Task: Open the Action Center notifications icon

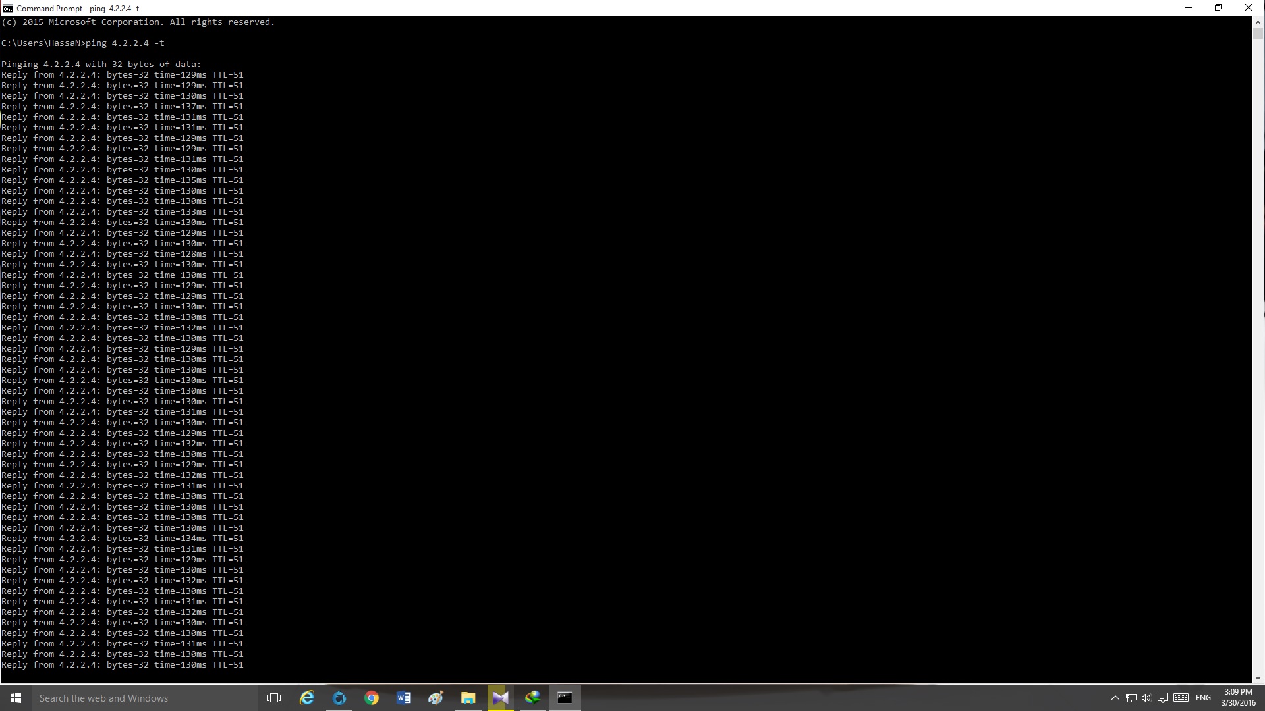Action: [x=1163, y=698]
